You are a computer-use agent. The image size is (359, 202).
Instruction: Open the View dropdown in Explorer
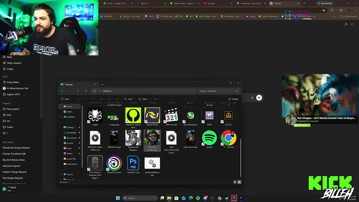144,99
